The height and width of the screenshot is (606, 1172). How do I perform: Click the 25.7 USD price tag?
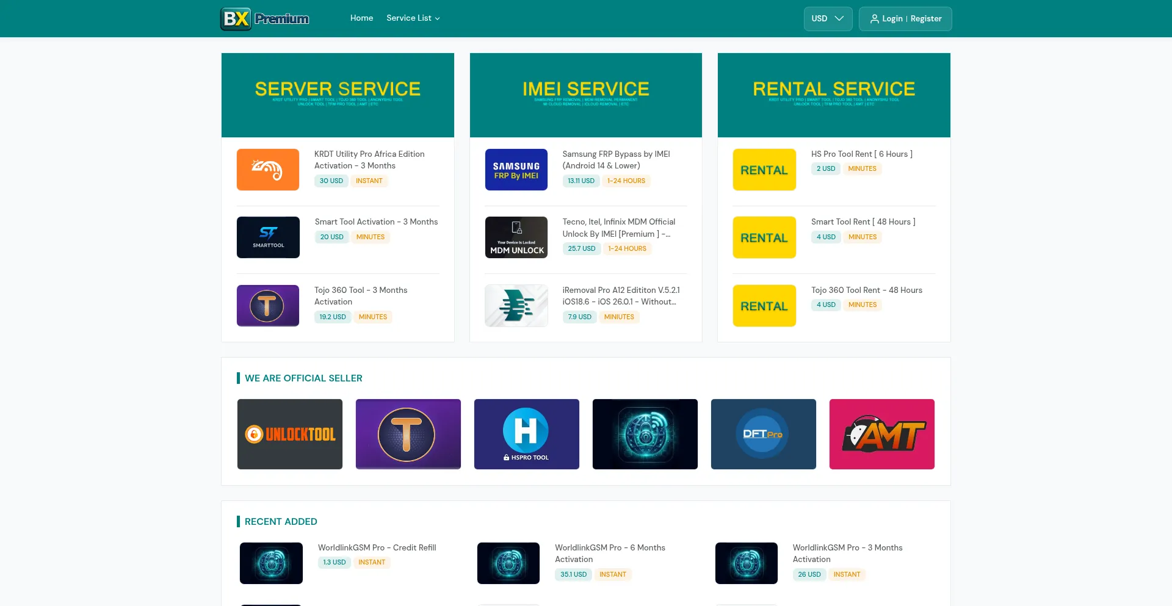coord(582,249)
